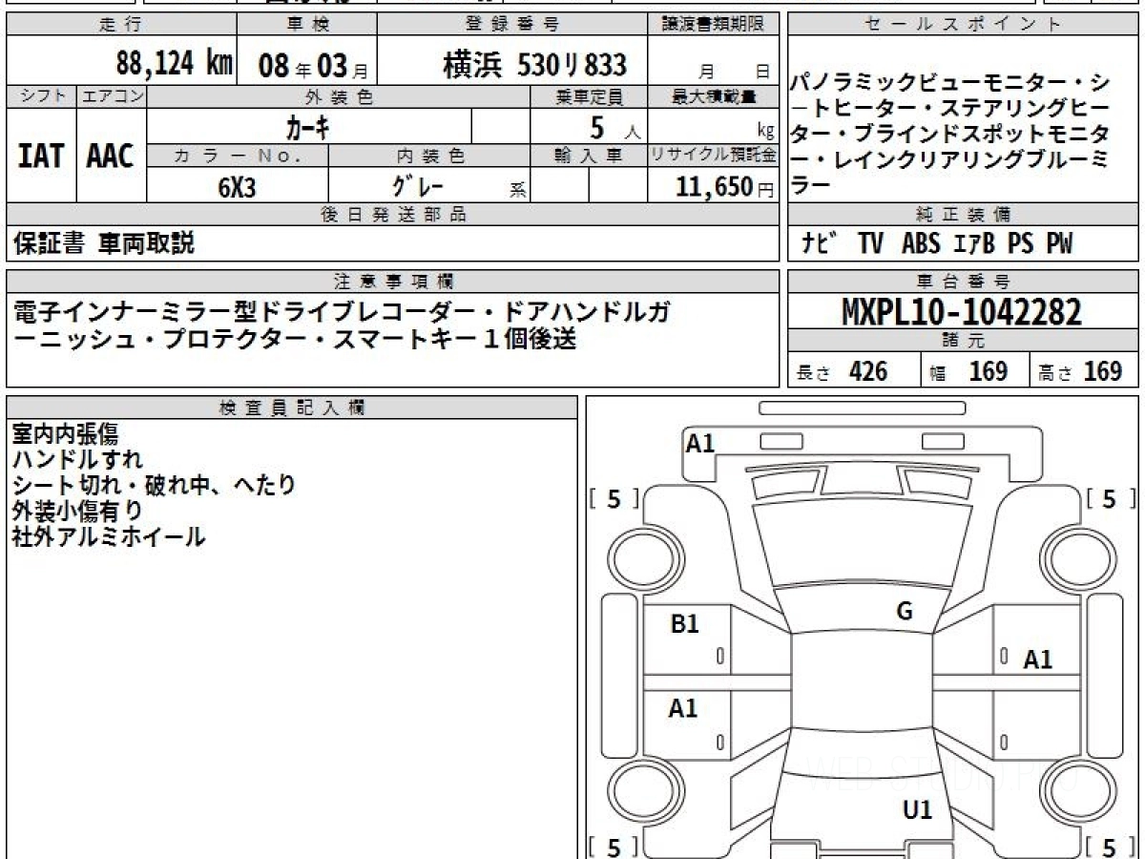Click the 最大積載量 header
The height and width of the screenshot is (859, 1145).
pyautogui.click(x=714, y=96)
